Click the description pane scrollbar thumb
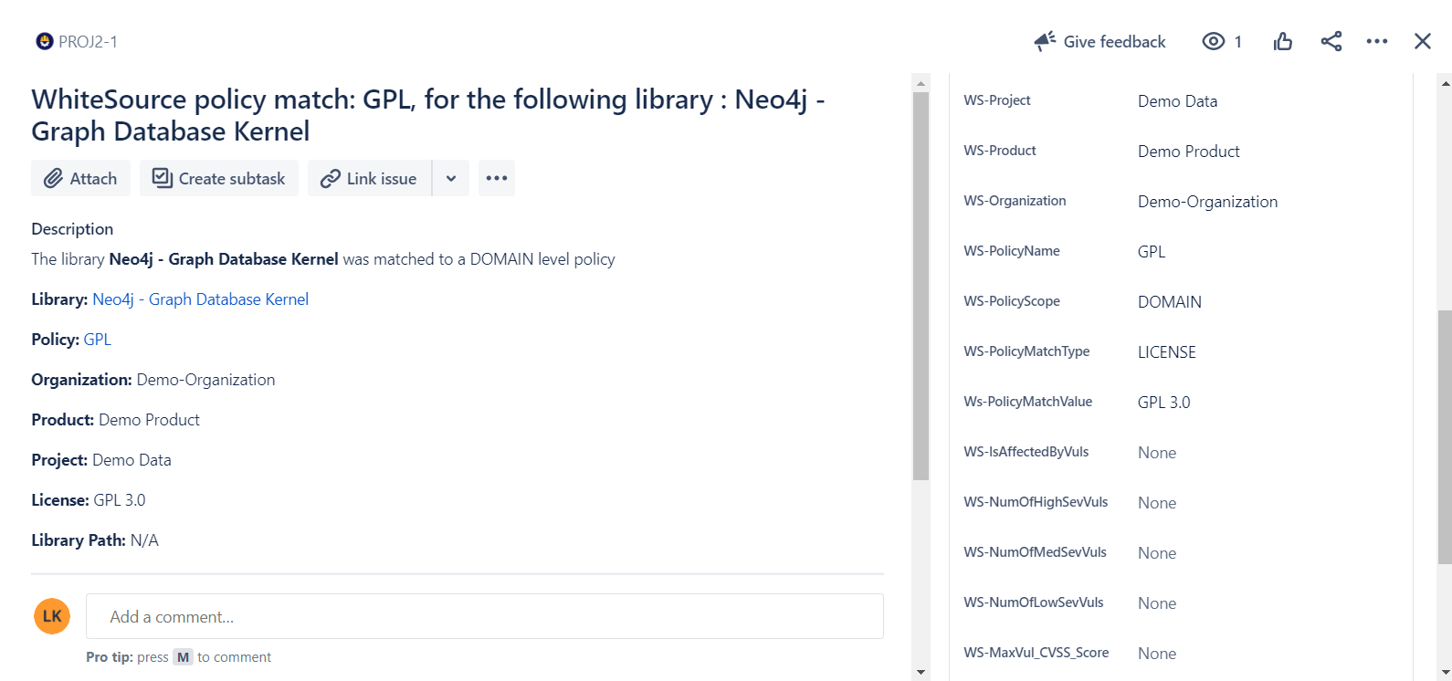 point(921,286)
